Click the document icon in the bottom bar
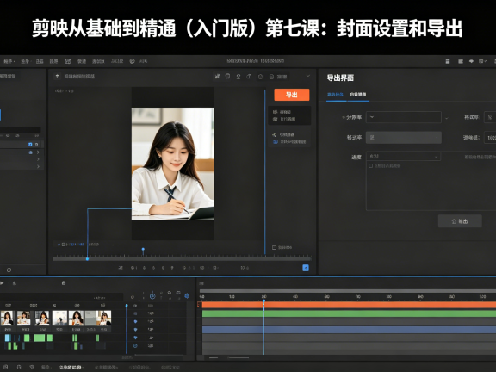 point(19,367)
